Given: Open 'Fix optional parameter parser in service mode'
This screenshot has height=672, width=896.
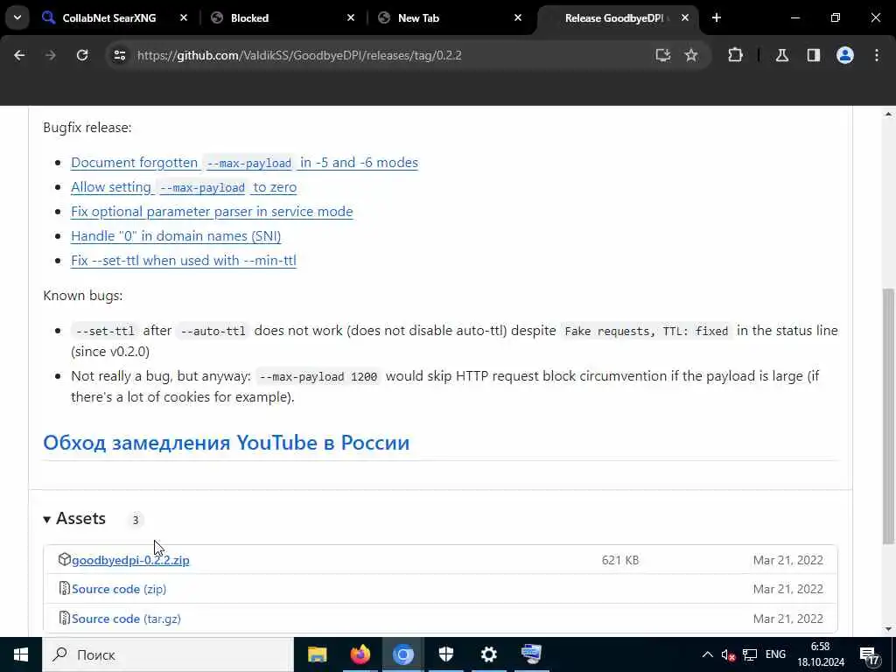Looking at the screenshot, I should tap(212, 212).
